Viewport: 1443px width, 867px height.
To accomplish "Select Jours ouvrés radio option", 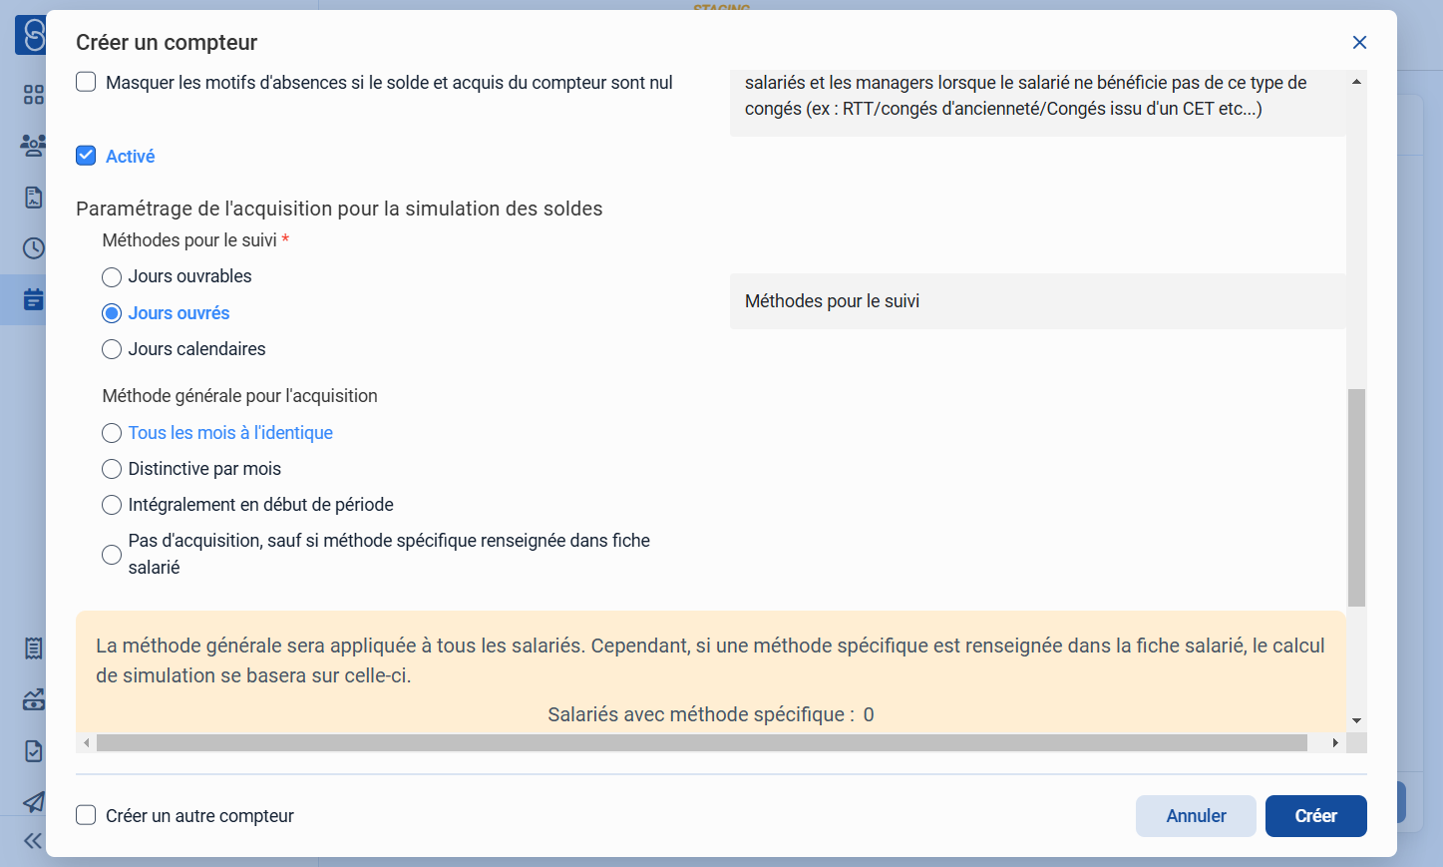I will pos(112,313).
